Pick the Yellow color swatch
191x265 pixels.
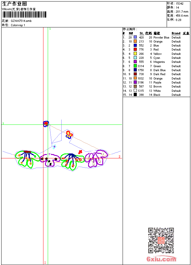click(135, 54)
